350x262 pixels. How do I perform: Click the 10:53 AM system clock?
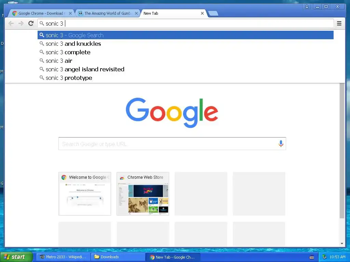point(337,257)
